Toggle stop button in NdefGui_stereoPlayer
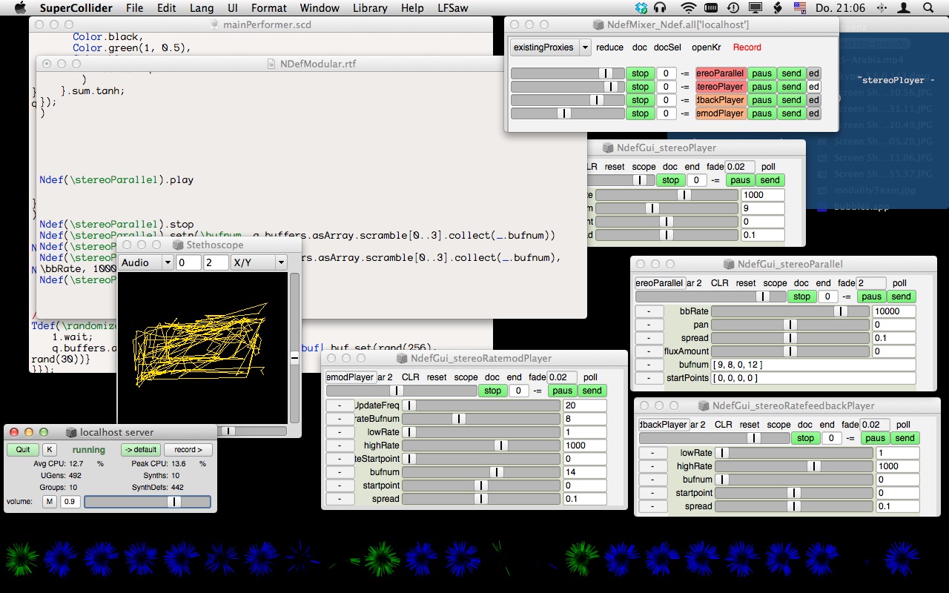Screen dimensions: 949x593 tap(670, 180)
